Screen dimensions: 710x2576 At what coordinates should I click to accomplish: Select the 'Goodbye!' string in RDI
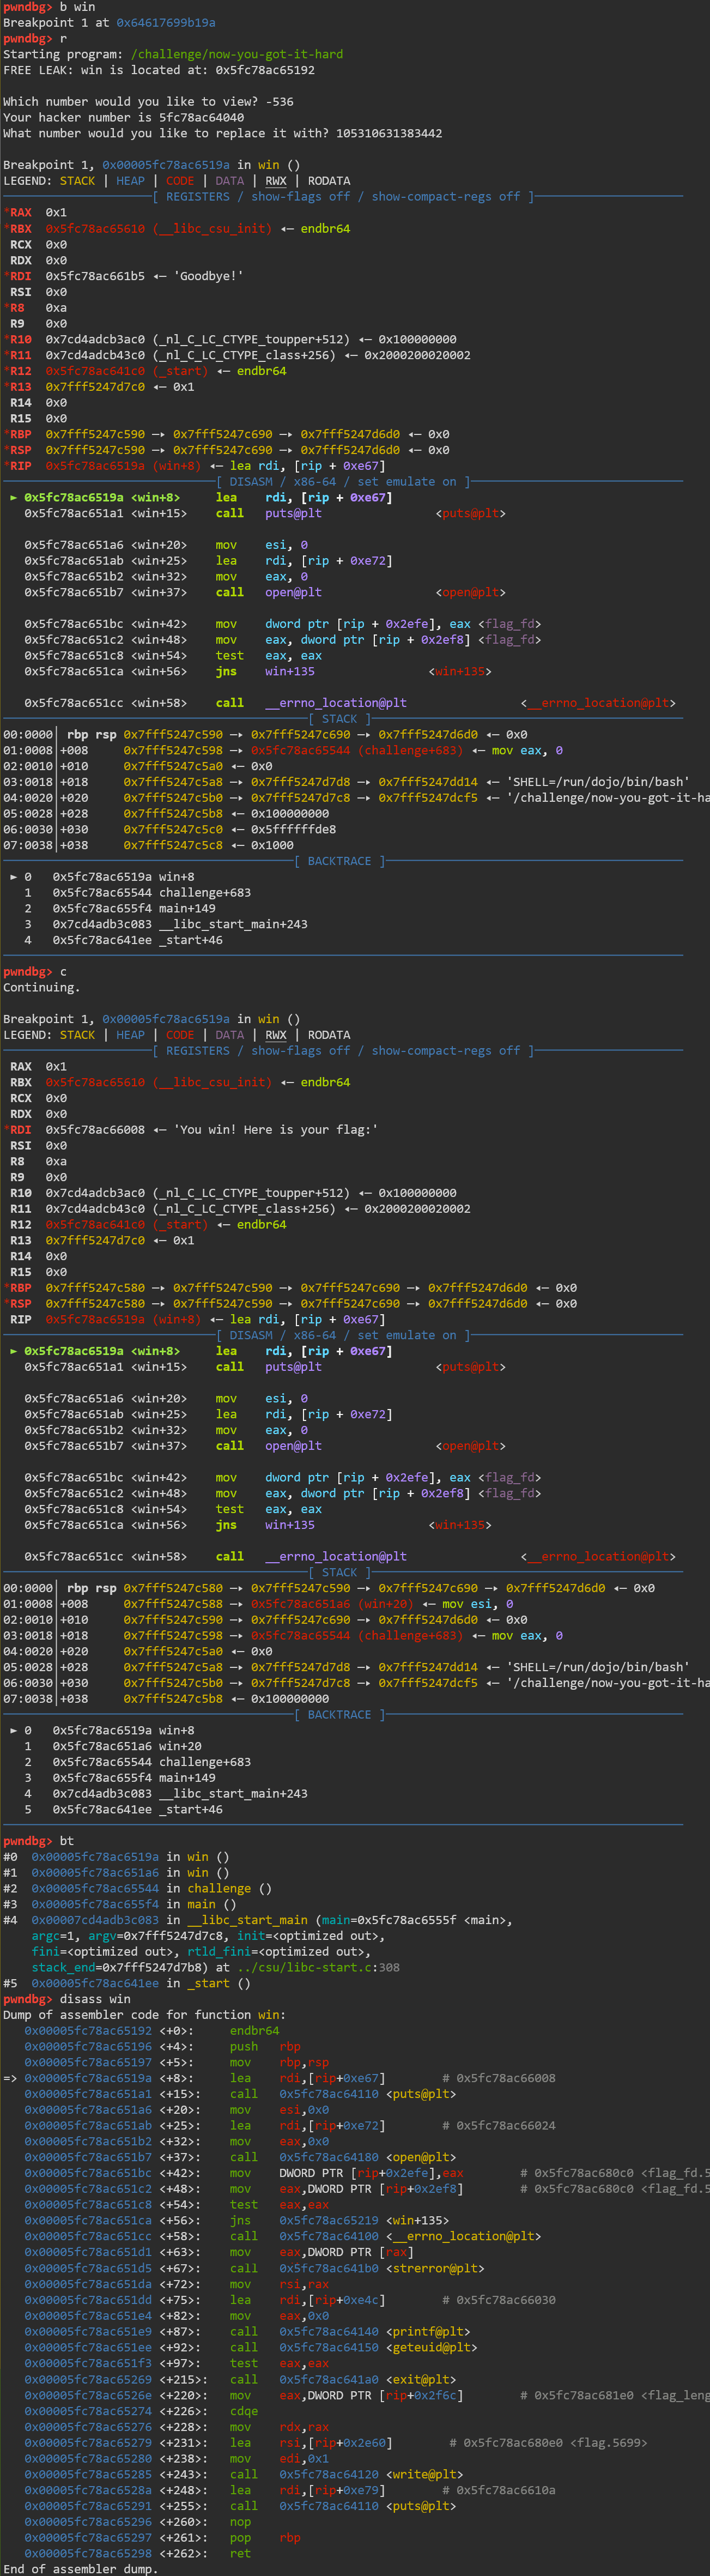[x=207, y=276]
